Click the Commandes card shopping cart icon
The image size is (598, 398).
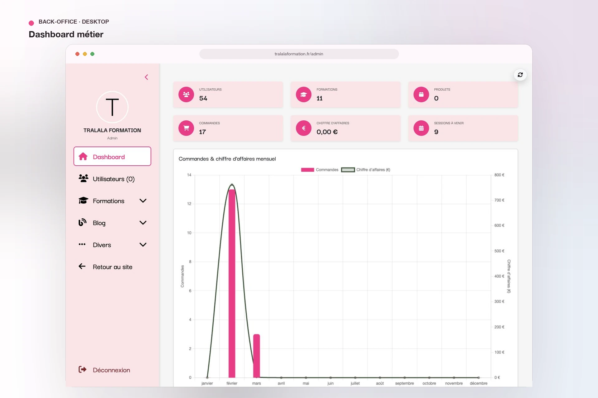click(186, 128)
